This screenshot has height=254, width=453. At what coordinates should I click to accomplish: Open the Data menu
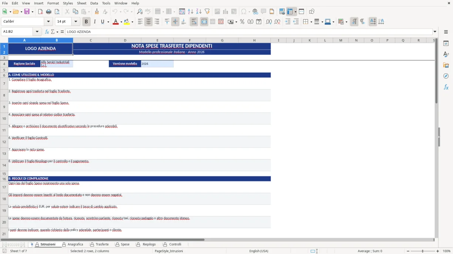94,3
